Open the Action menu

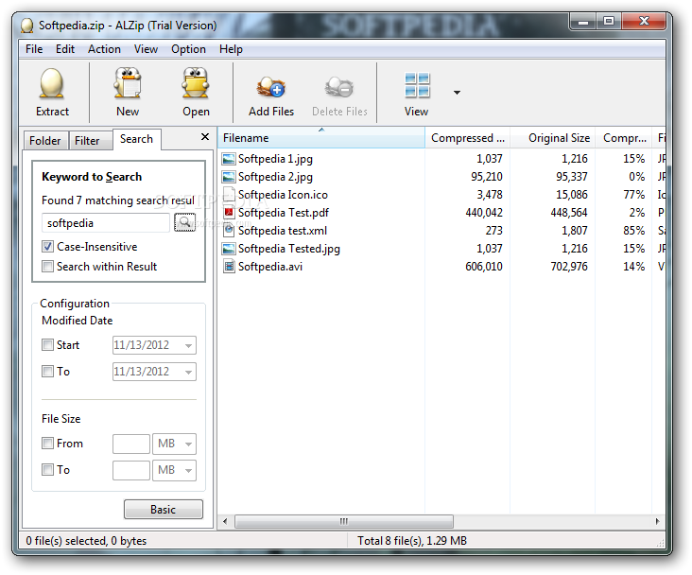pyautogui.click(x=104, y=49)
